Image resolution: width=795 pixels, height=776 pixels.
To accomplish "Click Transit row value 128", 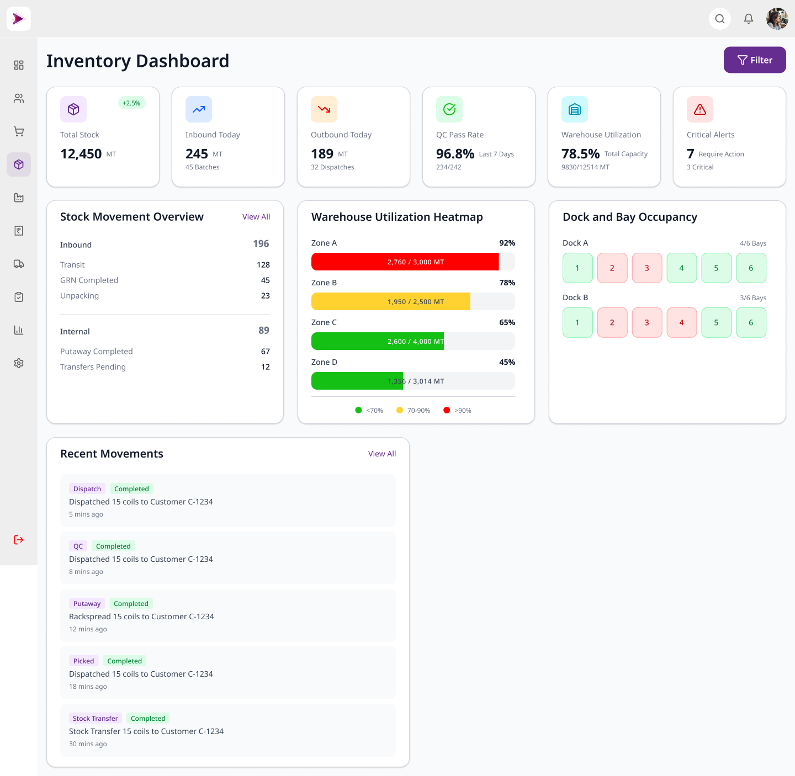I will point(263,265).
